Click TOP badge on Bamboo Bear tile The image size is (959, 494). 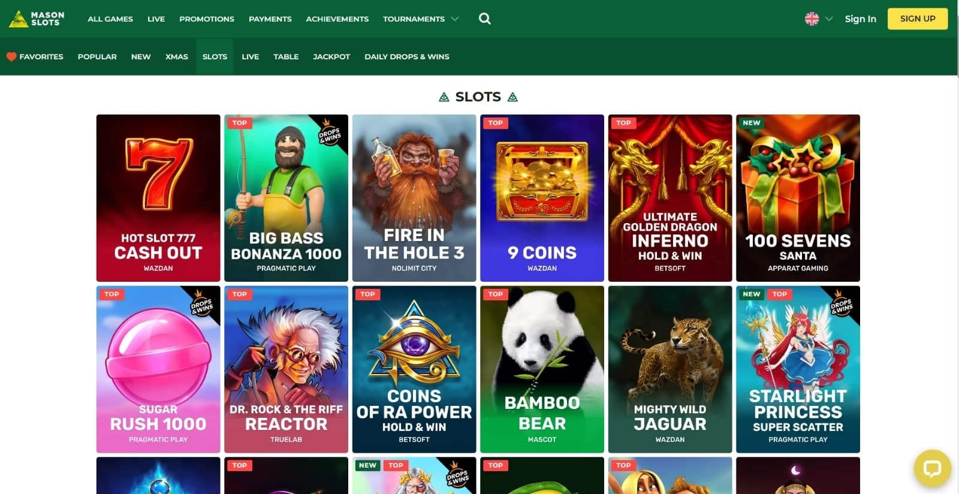495,294
